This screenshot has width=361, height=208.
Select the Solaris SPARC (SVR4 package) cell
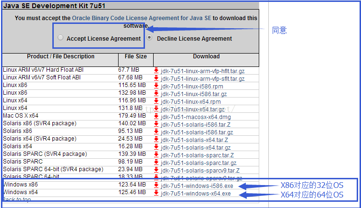tap(45, 154)
